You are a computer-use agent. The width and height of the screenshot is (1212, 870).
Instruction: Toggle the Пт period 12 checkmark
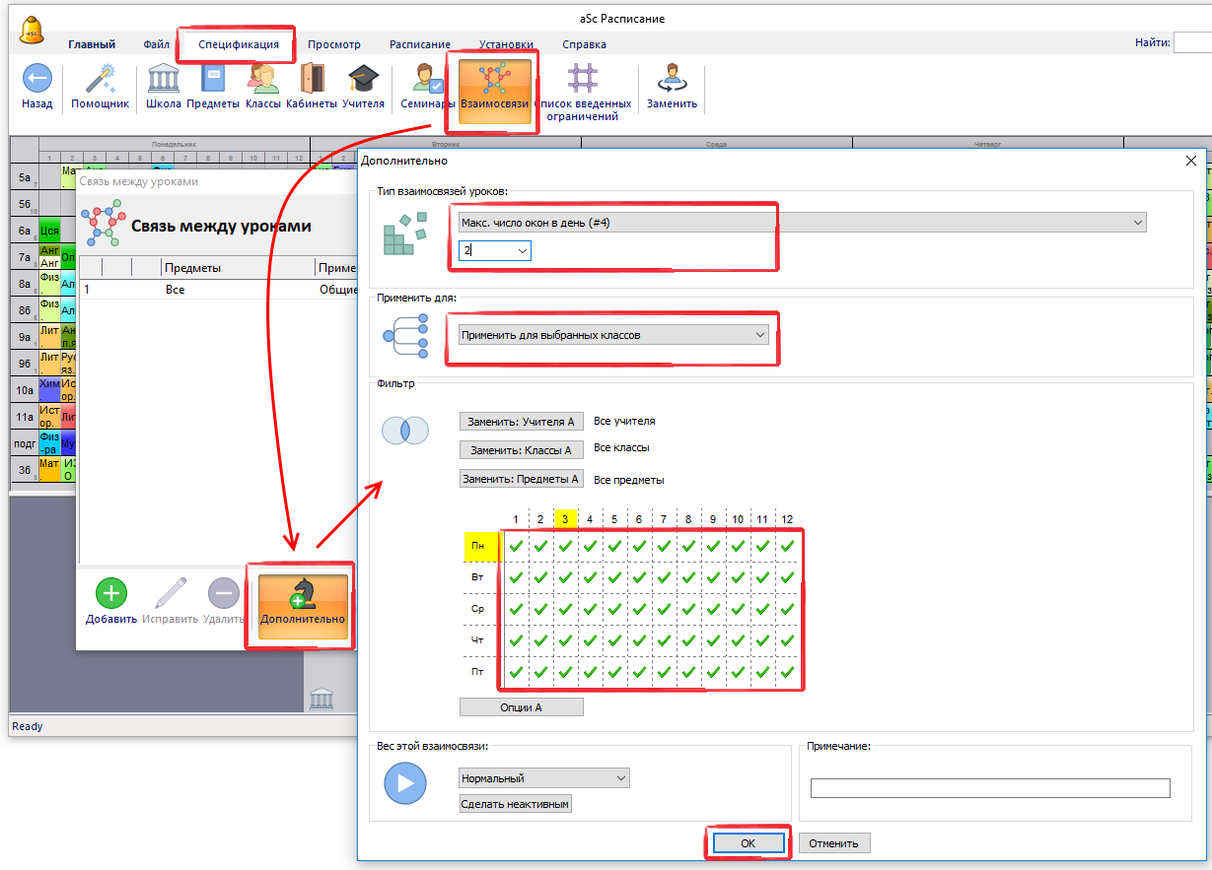pos(787,673)
